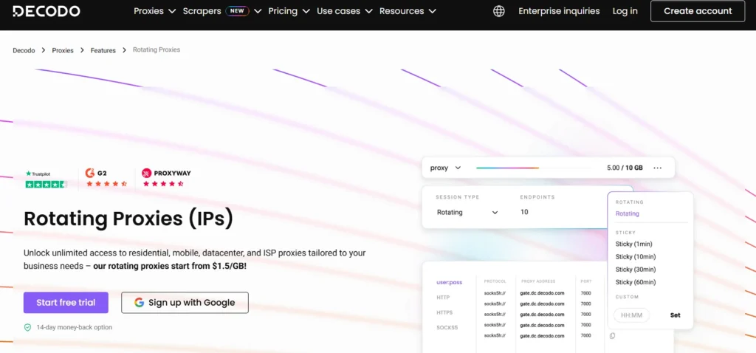The height and width of the screenshot is (353, 756).
Task: Expand the Resources menu
Action: tap(408, 11)
